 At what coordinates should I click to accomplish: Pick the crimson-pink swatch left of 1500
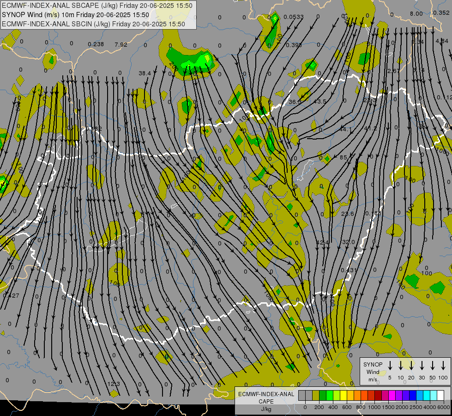coord(385,396)
